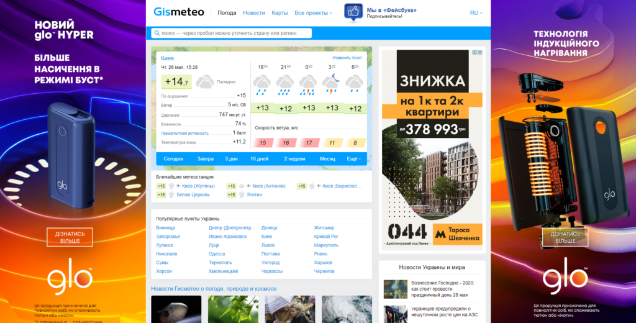Open Яготин station link
636x323 pixels.
click(254, 195)
